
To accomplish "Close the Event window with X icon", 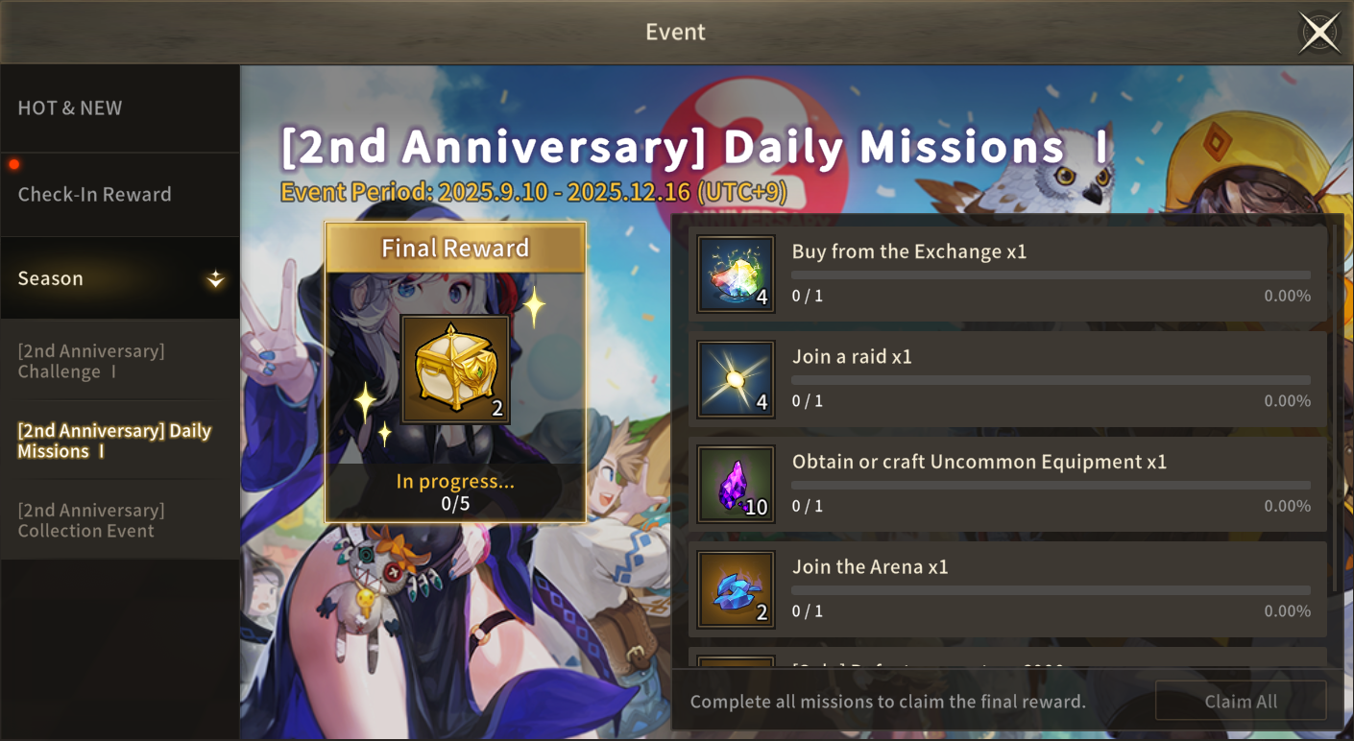I will pyautogui.click(x=1319, y=33).
